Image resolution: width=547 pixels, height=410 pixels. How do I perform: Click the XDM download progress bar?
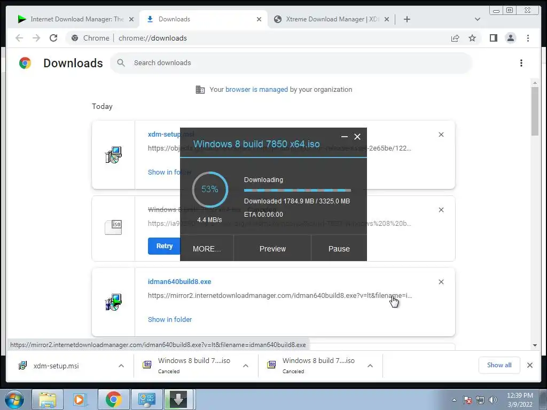click(x=298, y=191)
